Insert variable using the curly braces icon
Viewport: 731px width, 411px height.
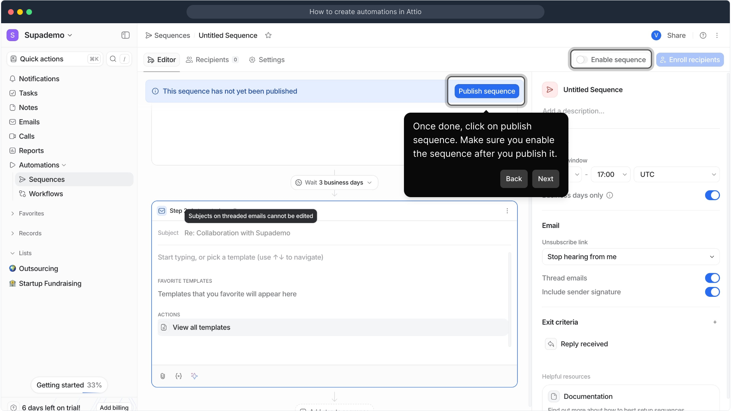pyautogui.click(x=179, y=376)
